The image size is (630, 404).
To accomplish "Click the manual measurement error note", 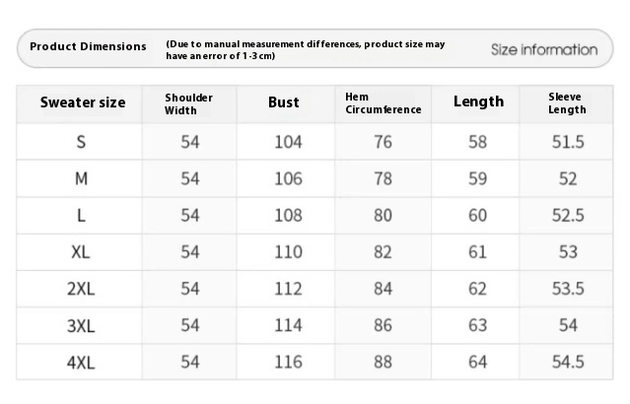I will point(306,50).
